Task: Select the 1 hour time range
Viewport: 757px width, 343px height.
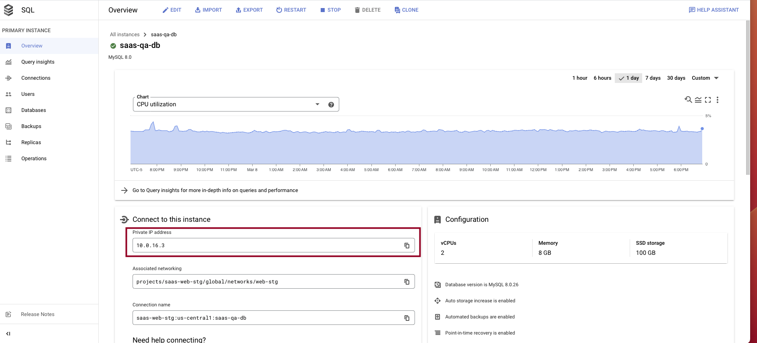Action: (x=580, y=78)
